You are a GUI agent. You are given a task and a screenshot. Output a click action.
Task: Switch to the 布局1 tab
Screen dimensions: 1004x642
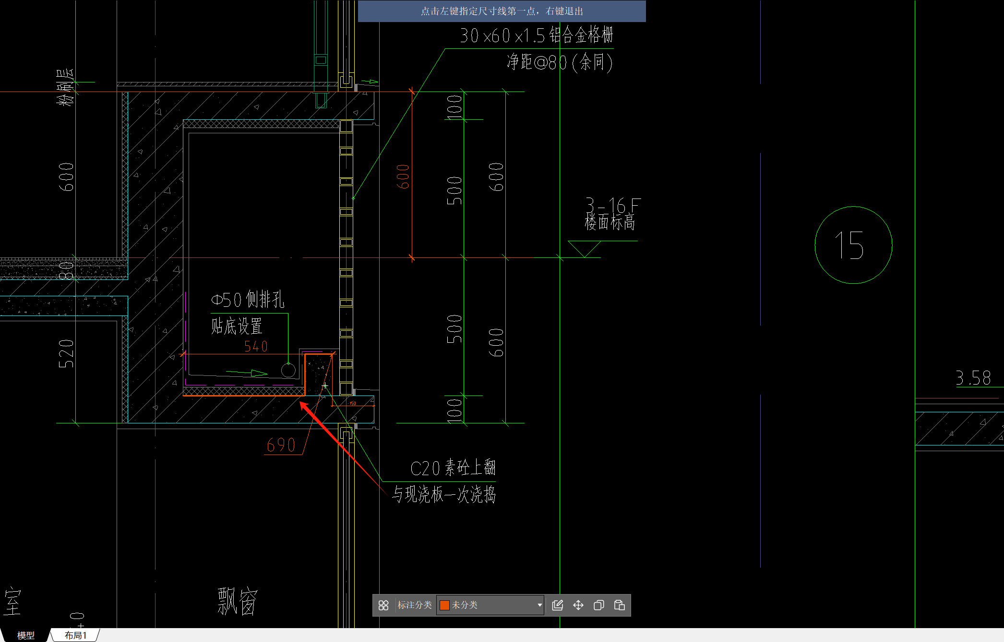(76, 635)
